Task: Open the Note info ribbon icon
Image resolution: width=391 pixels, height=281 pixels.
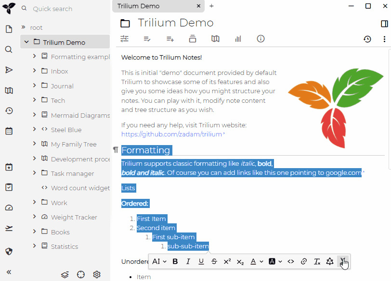Action: [x=261, y=39]
